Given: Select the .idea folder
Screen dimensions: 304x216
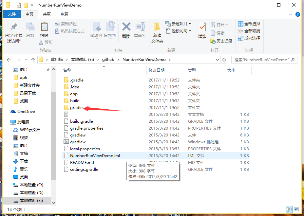Looking at the screenshot, I should click(x=75, y=87).
